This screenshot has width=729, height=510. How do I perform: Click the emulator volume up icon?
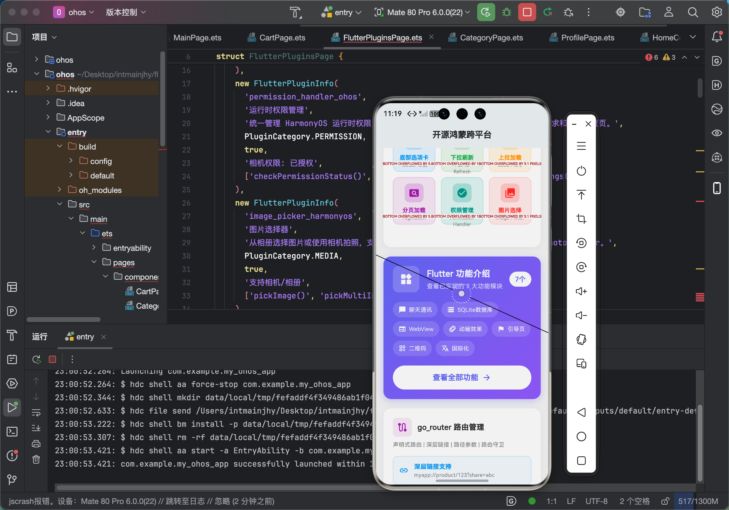click(581, 291)
